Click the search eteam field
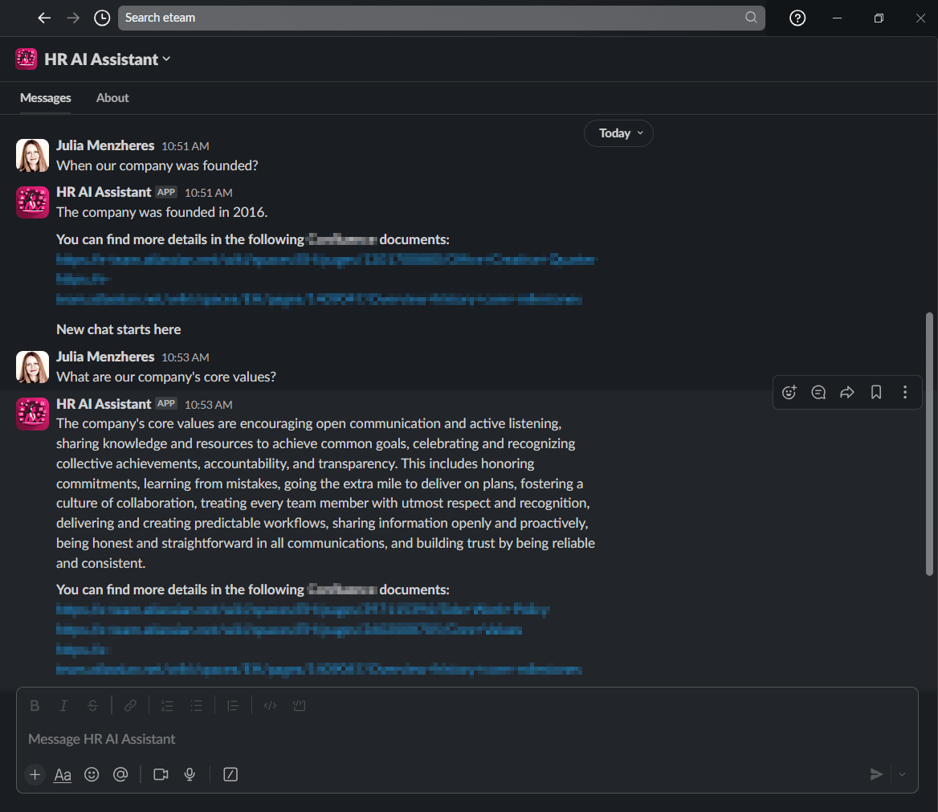Viewport: 938px width, 812px height. click(x=440, y=17)
